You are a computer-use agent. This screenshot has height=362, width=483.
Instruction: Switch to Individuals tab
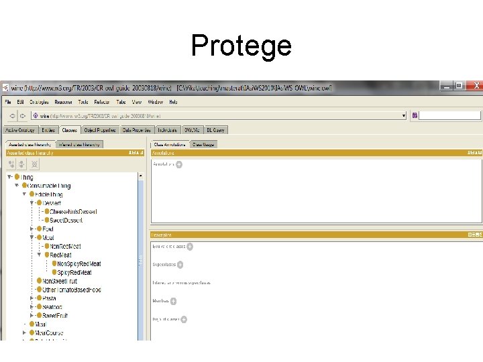(168, 130)
